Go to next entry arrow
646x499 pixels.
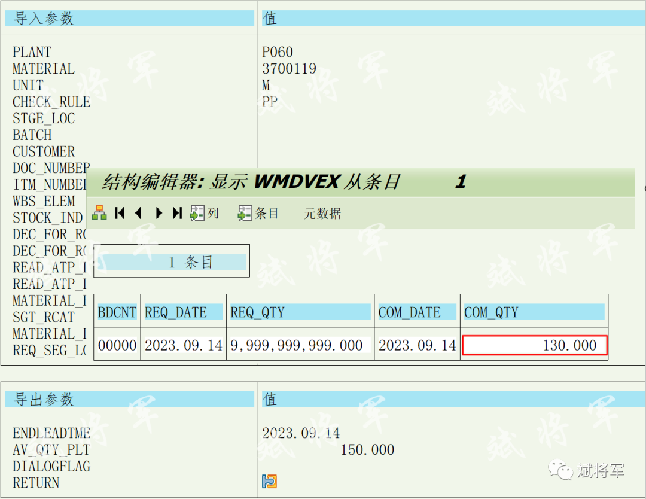[x=159, y=212]
